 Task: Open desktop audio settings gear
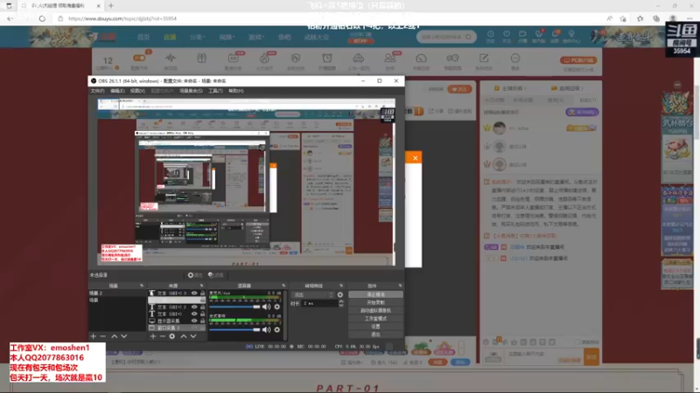click(277, 330)
